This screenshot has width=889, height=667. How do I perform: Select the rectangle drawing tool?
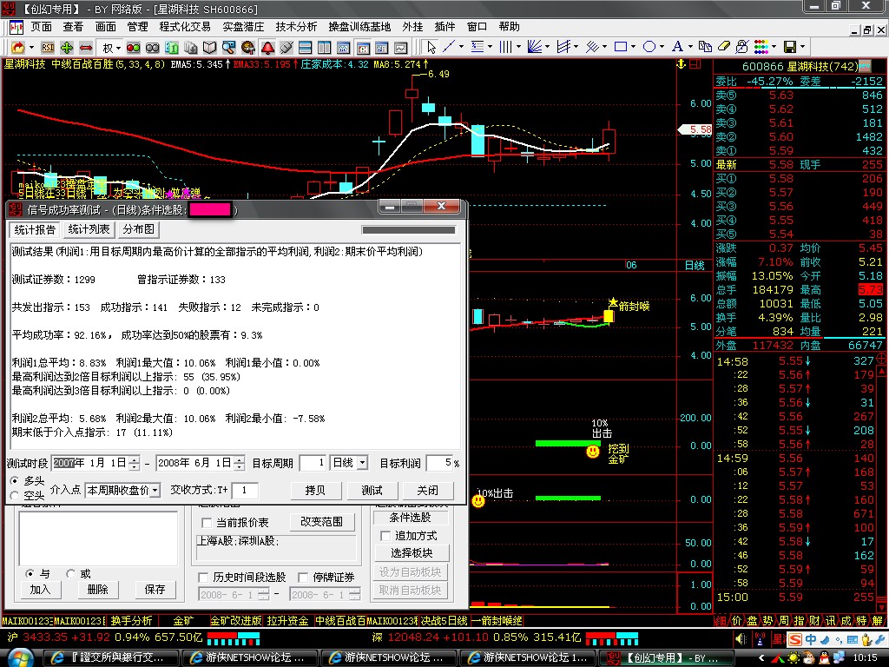coord(620,46)
